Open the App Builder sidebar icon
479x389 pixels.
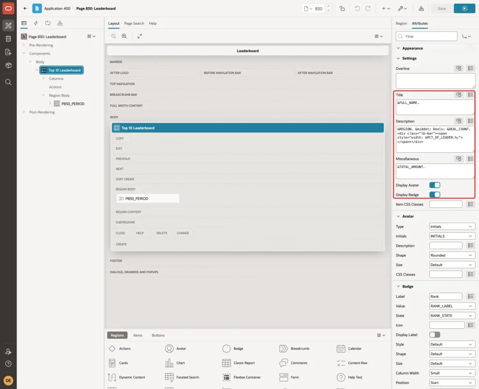[x=8, y=26]
